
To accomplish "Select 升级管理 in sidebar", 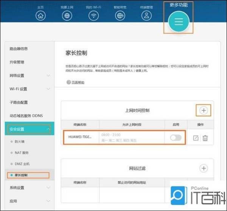I will 17,62.
